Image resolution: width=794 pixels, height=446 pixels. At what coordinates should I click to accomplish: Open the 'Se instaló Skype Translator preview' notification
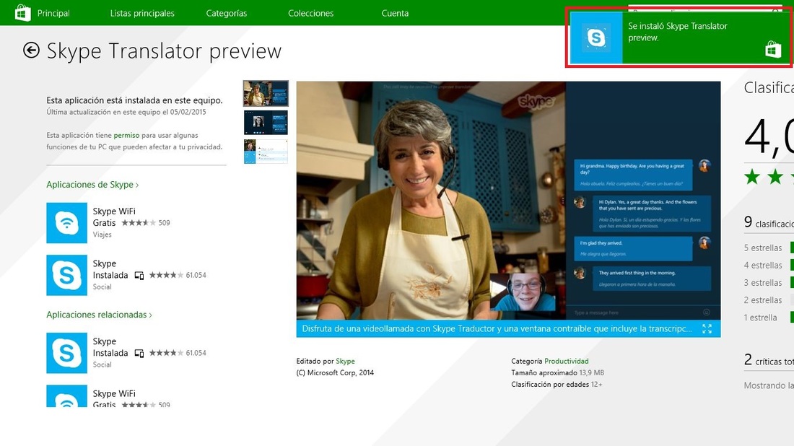pos(679,38)
